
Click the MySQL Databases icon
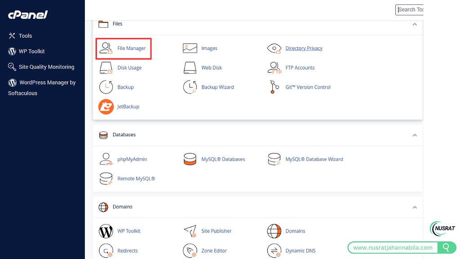pos(190,159)
